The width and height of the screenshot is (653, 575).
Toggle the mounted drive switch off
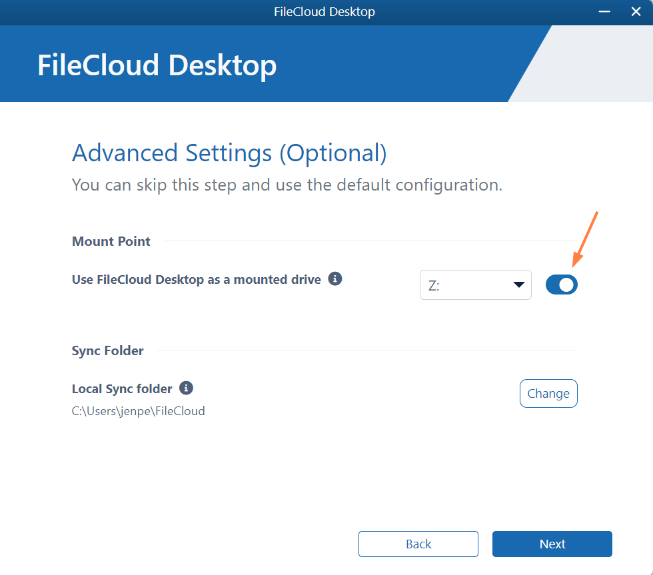(561, 285)
